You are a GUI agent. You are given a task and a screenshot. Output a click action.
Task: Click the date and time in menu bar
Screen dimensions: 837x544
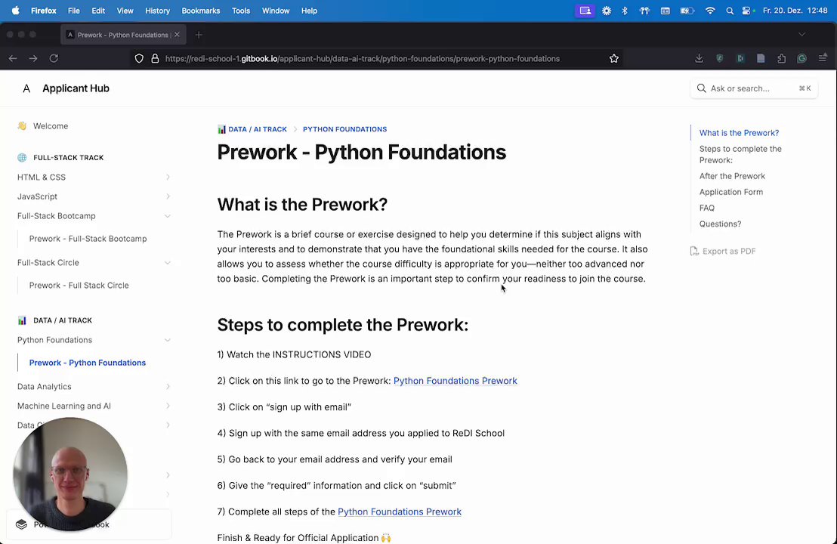(795, 11)
